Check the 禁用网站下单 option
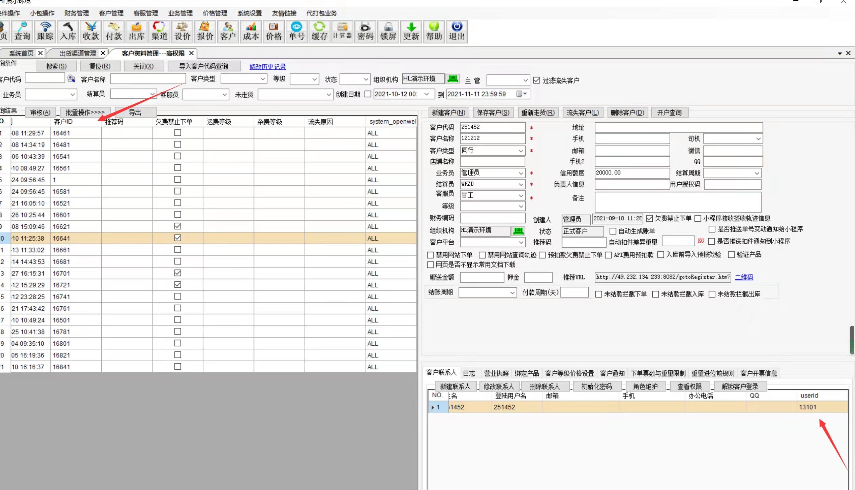Screen dimensions: 855x490 point(430,255)
